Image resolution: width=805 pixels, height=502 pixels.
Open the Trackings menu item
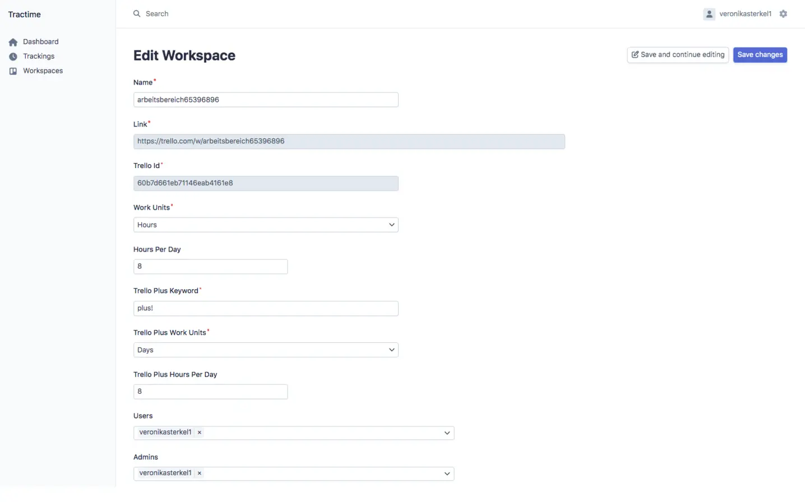tap(38, 56)
